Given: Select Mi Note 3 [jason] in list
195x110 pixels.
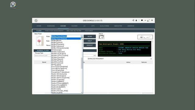Looking at the screenshot, I should pyautogui.click(x=66, y=59).
